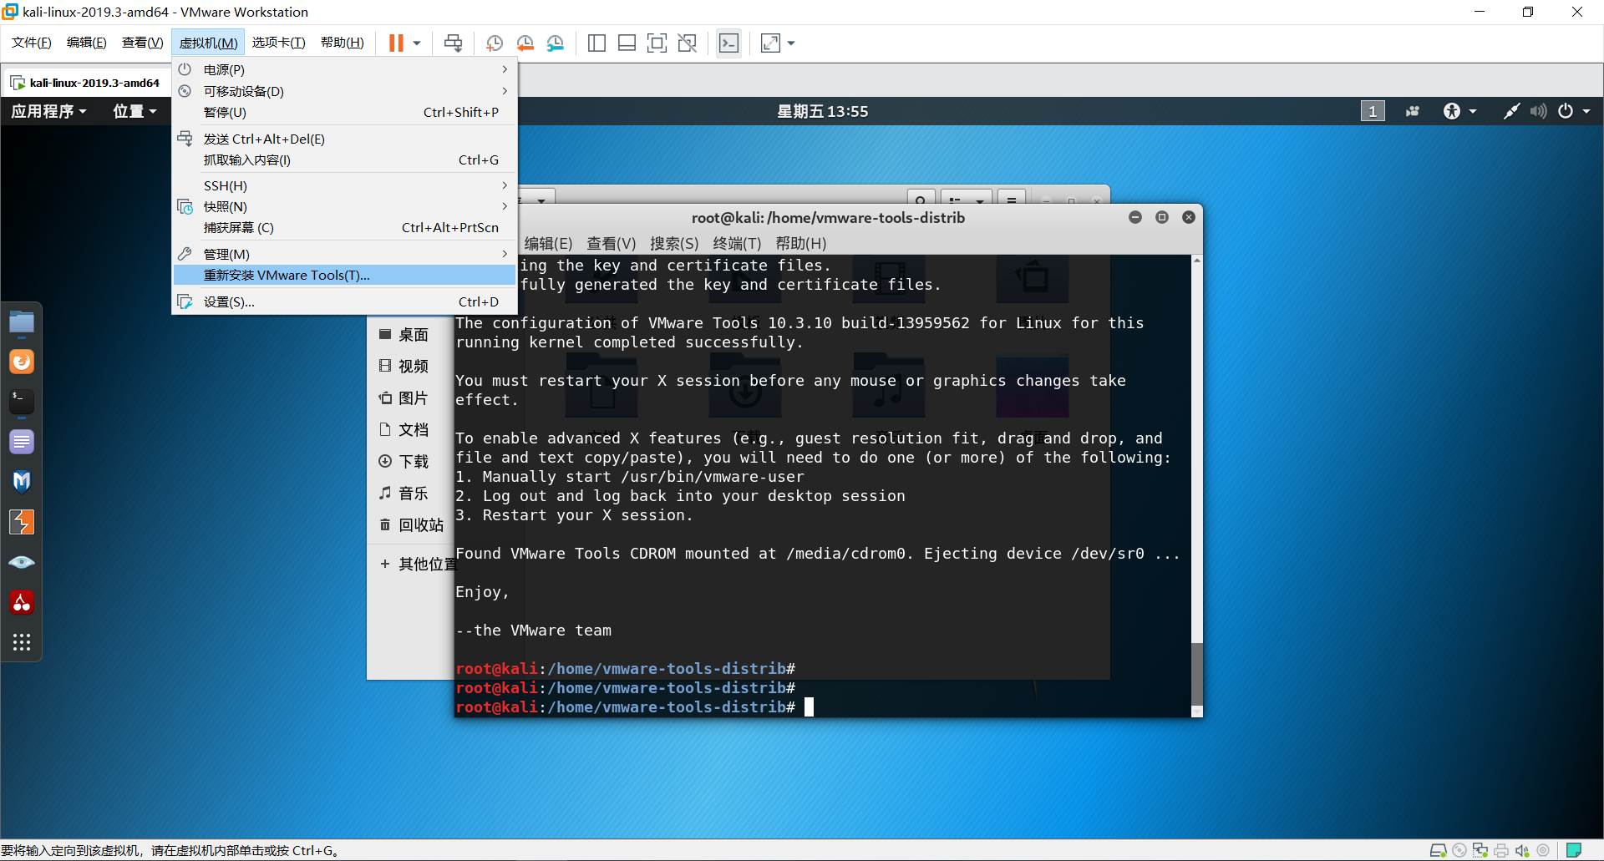Open snapshot manager with the wrench clock icon
The width and height of the screenshot is (1604, 861).
556,43
